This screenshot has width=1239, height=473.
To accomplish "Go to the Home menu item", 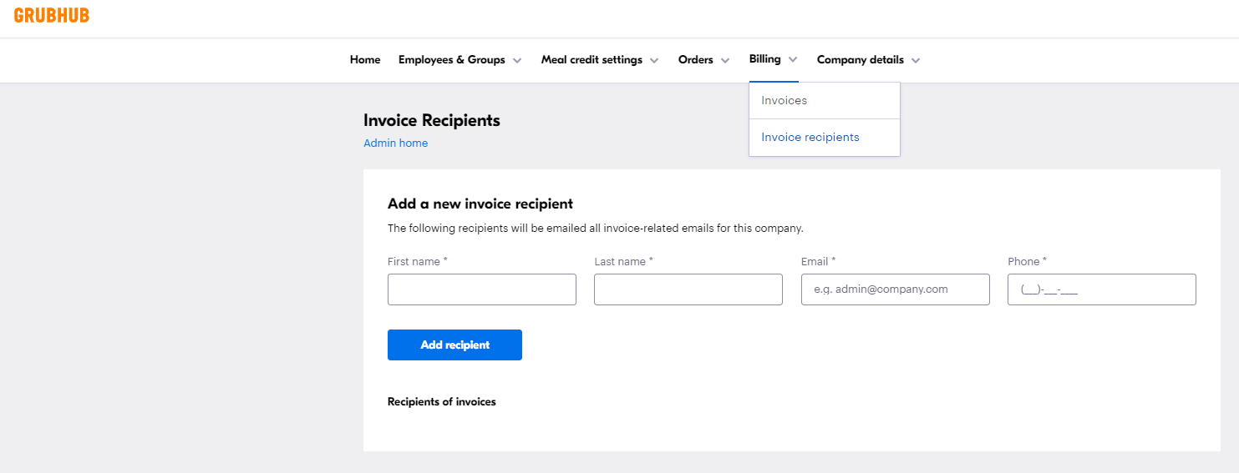I will pyautogui.click(x=365, y=60).
